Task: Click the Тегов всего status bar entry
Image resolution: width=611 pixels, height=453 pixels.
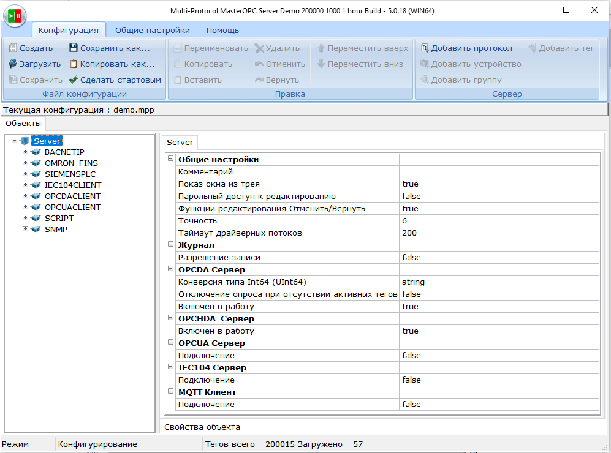Action: [284, 444]
